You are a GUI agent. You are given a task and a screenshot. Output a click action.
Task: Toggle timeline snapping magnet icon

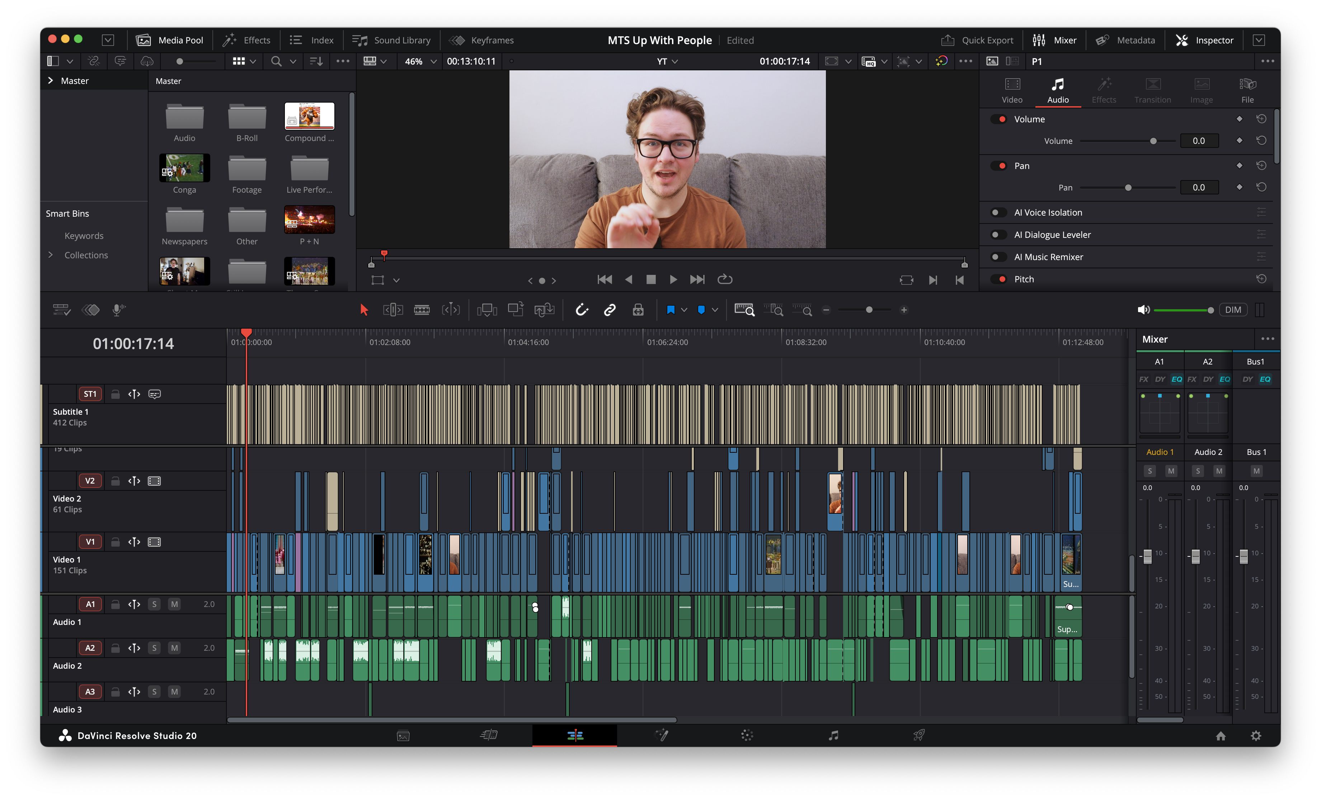582,310
